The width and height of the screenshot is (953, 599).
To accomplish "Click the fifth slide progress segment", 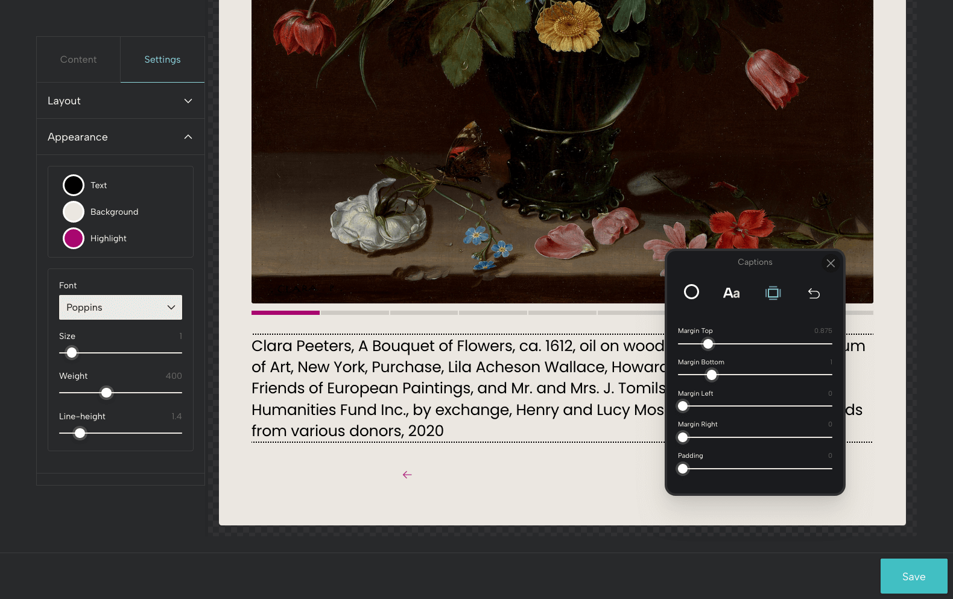I will [562, 312].
